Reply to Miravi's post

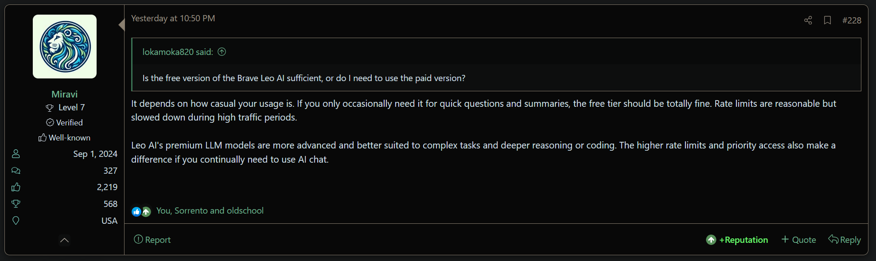click(x=845, y=240)
